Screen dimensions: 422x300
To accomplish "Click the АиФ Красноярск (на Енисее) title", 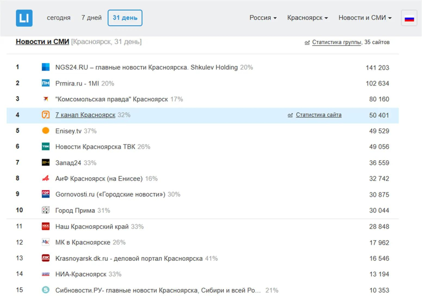I will 99,179.
